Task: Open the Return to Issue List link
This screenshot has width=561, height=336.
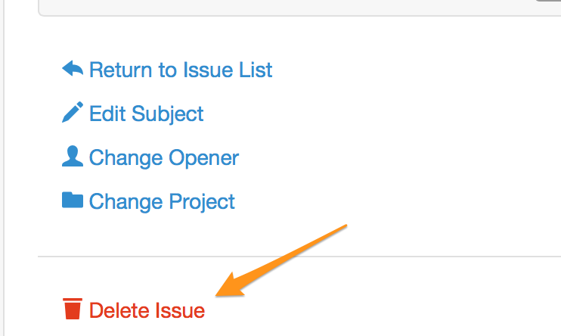Action: (180, 70)
